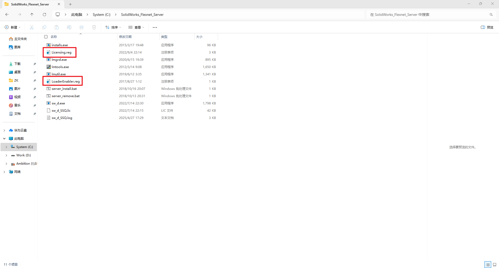The width and height of the screenshot is (499, 268).
Task: Click System (C:) in the breadcrumb
Action: (x=101, y=15)
